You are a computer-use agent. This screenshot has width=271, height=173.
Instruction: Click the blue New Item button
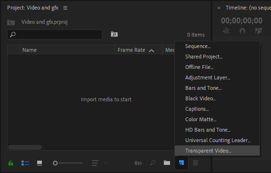click(x=181, y=163)
